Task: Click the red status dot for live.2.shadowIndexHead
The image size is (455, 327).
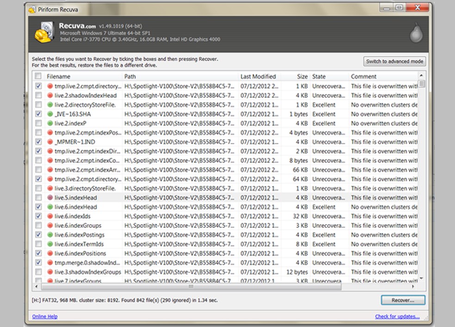Action: pyautogui.click(x=50, y=95)
